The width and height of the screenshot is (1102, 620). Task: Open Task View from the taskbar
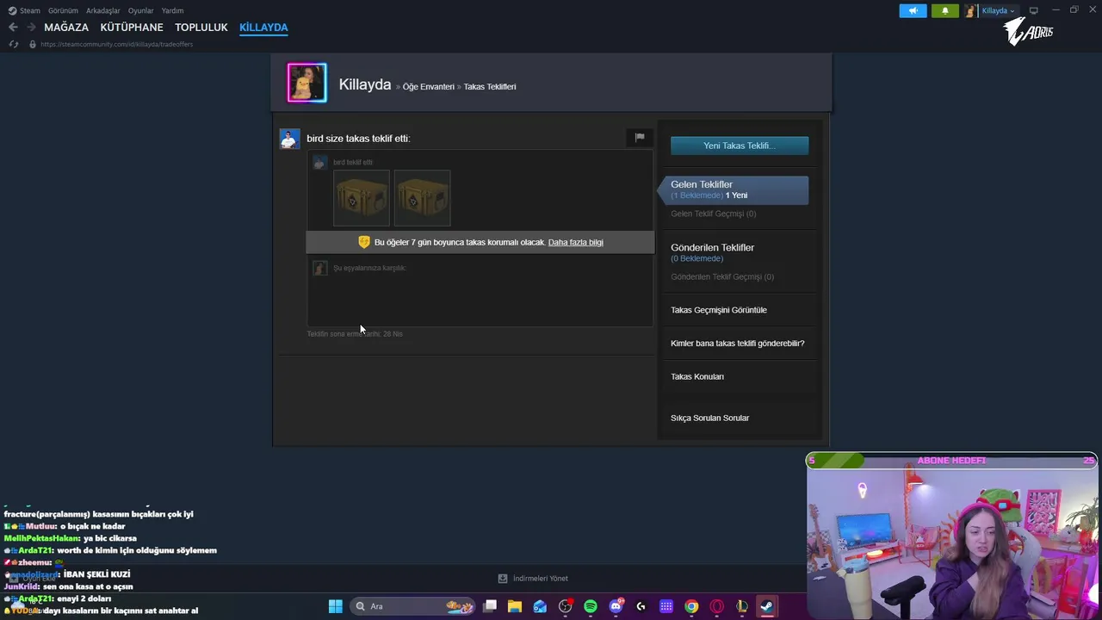(490, 606)
